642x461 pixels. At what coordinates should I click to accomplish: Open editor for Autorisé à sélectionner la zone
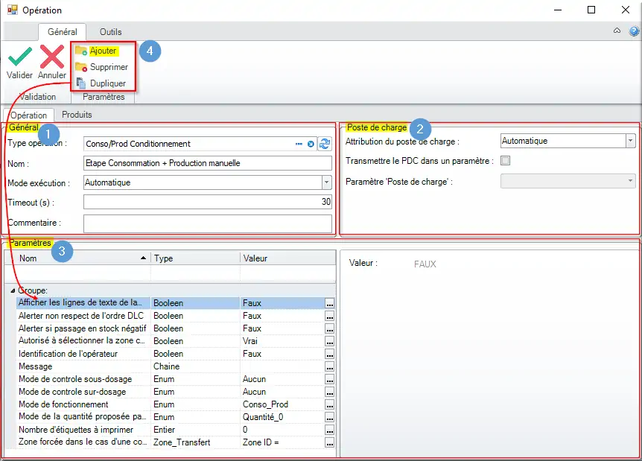[330, 341]
